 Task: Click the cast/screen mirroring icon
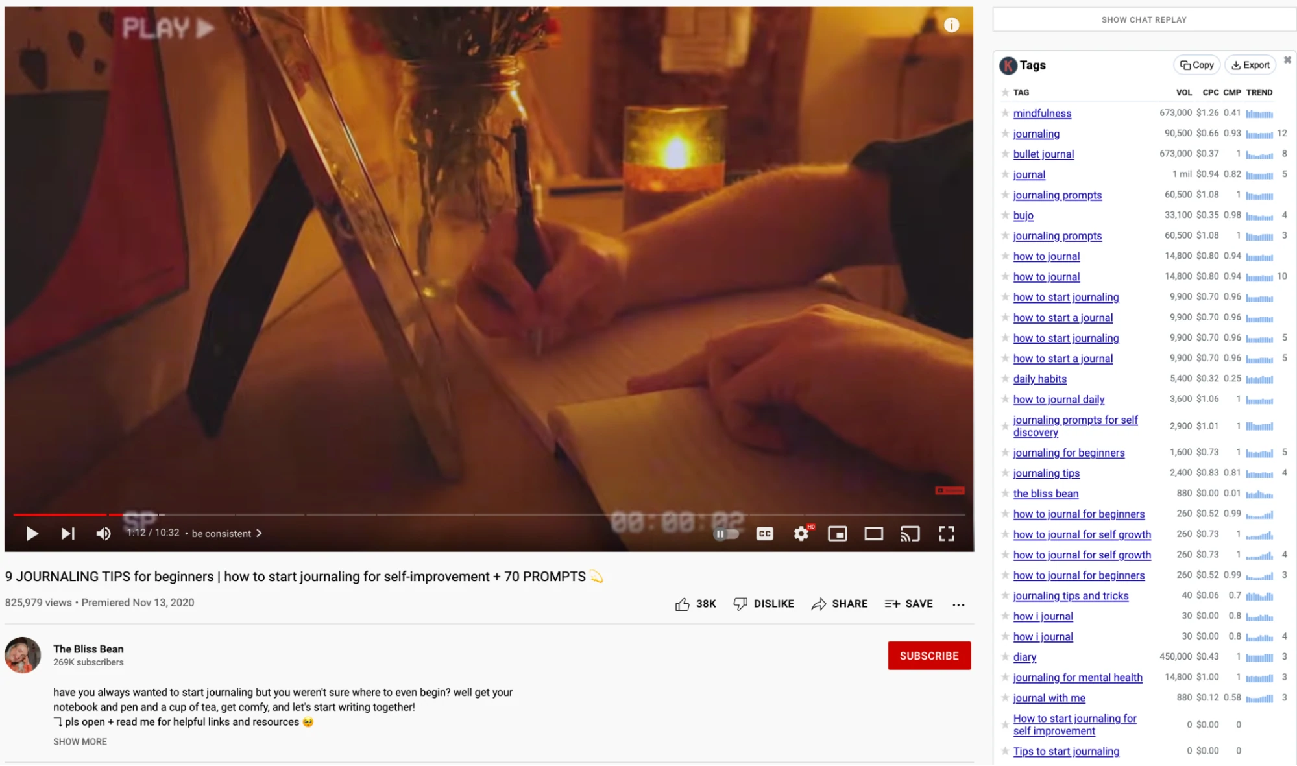click(x=911, y=533)
